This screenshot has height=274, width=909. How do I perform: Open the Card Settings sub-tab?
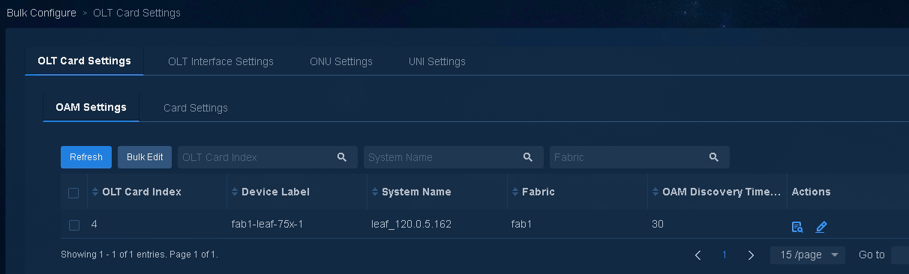point(196,108)
